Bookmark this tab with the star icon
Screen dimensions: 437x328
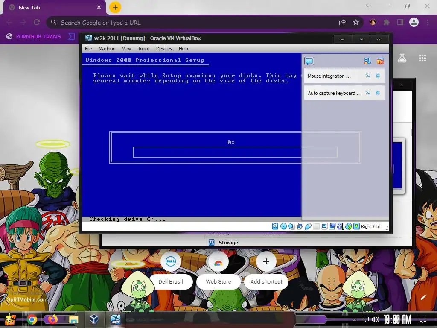coord(356,23)
